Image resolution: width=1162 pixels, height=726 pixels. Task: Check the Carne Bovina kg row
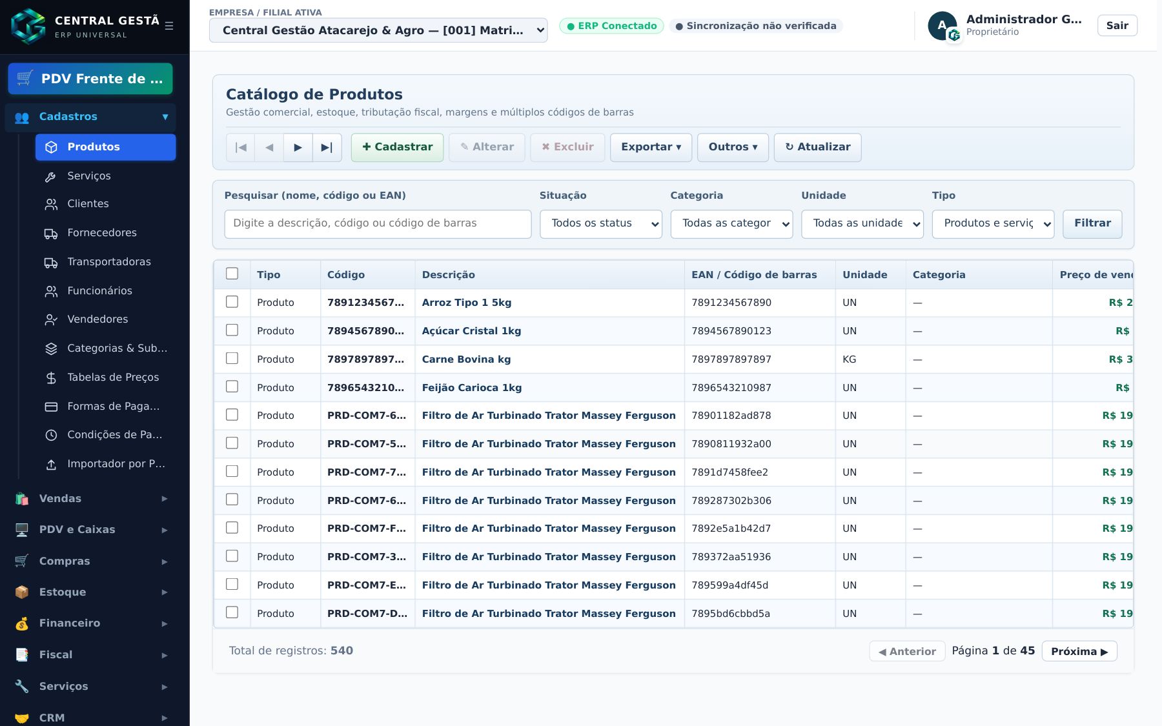coord(232,358)
